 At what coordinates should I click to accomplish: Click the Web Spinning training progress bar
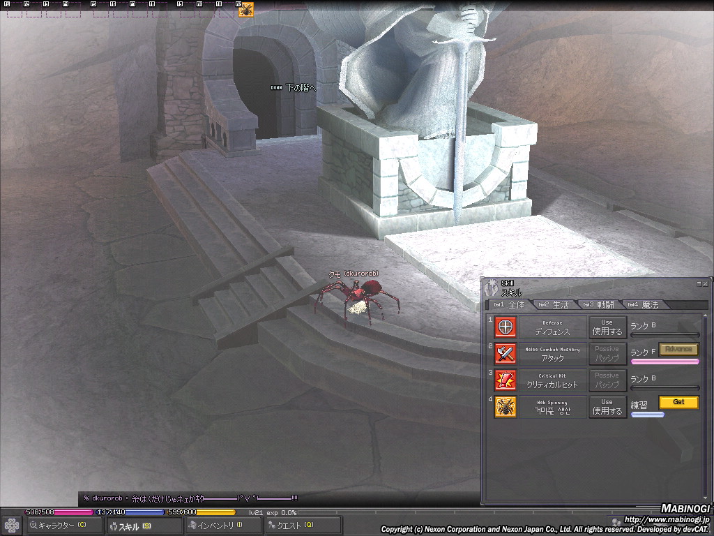click(647, 415)
